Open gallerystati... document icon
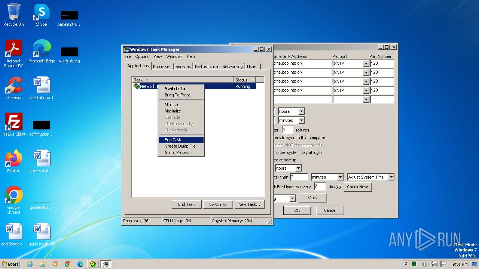 point(42,161)
